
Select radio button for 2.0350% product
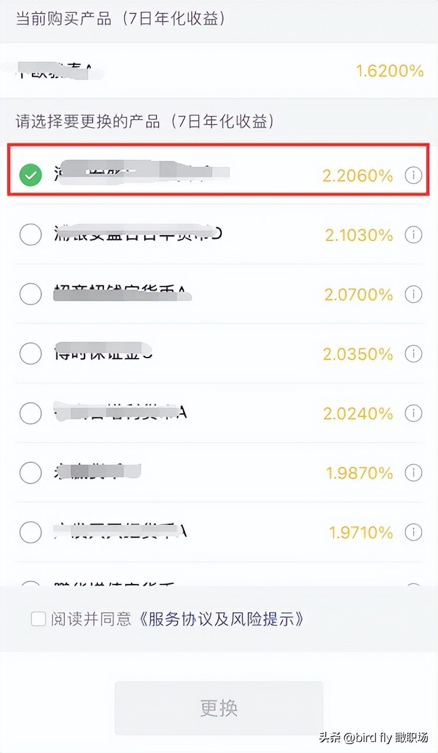coord(31,353)
